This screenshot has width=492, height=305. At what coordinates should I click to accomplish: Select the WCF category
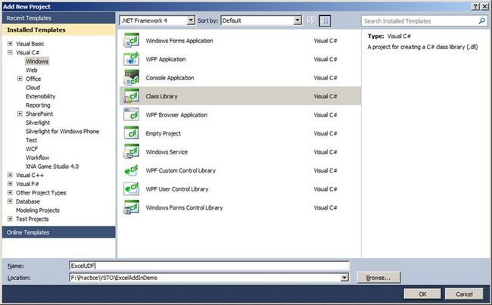point(32,149)
